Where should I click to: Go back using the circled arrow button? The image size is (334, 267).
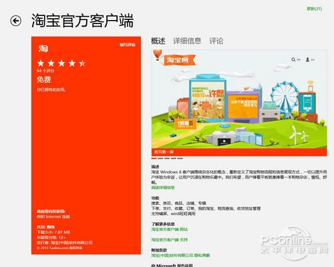click(16, 21)
